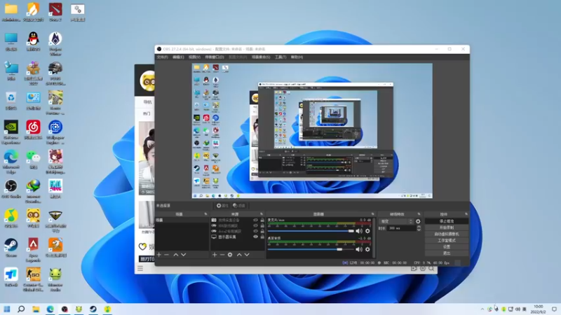Select the 场景 scene in scenes list
Image resolution: width=561 pixels, height=315 pixels.
(x=182, y=220)
